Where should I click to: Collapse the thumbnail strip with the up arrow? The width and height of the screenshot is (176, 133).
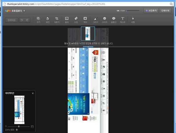pyautogui.click(x=88, y=47)
